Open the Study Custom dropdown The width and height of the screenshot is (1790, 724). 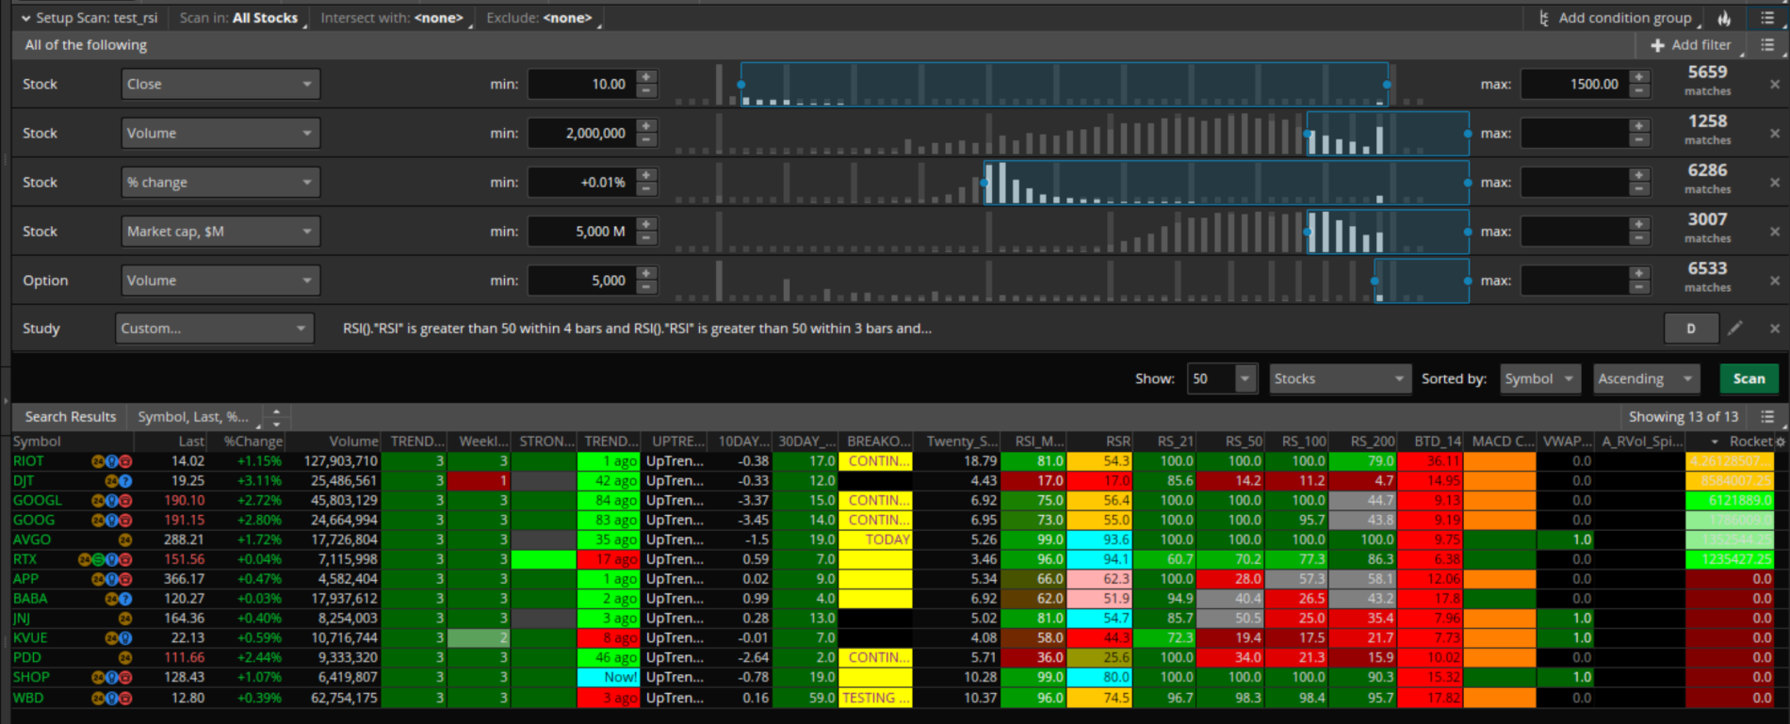pos(215,329)
